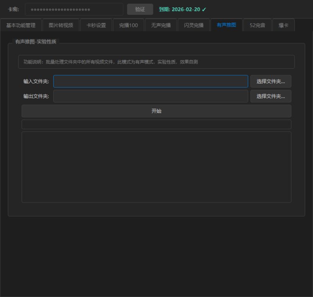This screenshot has width=313, height=297.
Task: Go to the 完播100 tab
Action: pyautogui.click(x=128, y=25)
